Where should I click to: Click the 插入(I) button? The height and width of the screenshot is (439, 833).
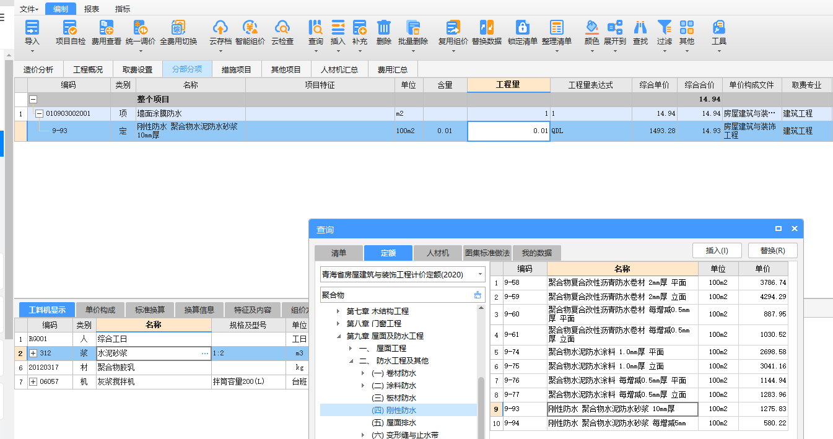pos(717,250)
